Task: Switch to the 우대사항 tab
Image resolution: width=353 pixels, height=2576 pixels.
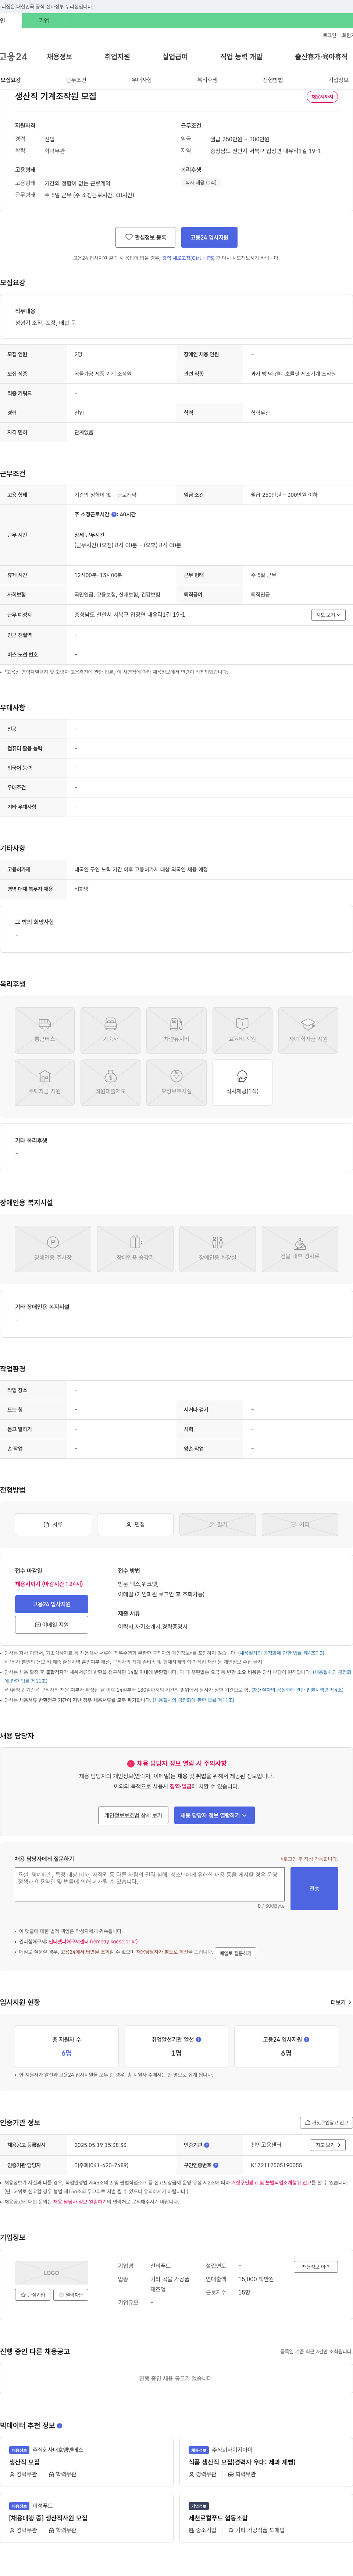Action: [x=142, y=80]
